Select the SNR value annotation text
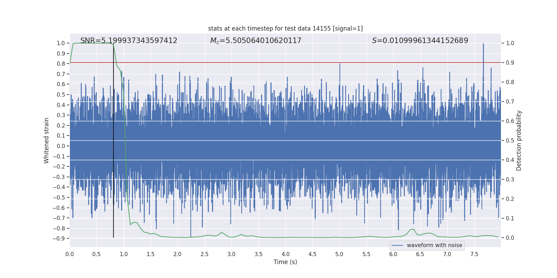This screenshot has height=278, width=557. pos(129,41)
